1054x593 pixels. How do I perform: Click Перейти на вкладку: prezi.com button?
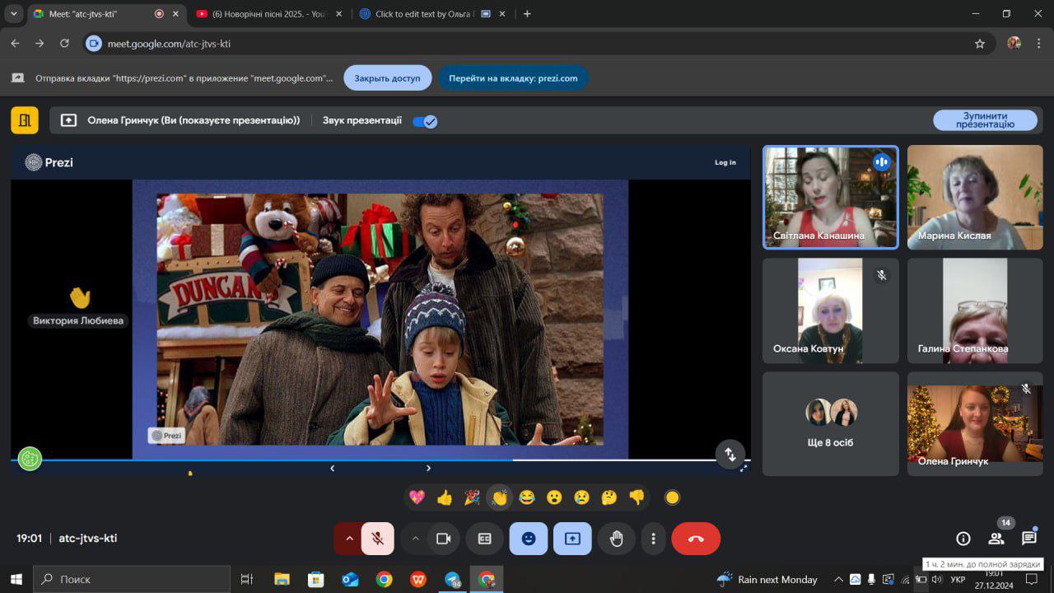(513, 78)
